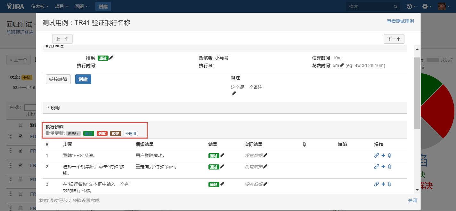Edit step 1 result with its pencil icon
The height and width of the screenshot is (211, 456).
click(x=222, y=155)
